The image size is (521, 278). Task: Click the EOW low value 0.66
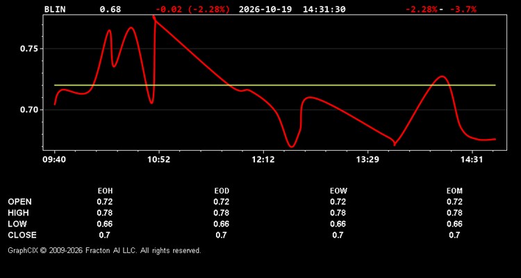338,224
